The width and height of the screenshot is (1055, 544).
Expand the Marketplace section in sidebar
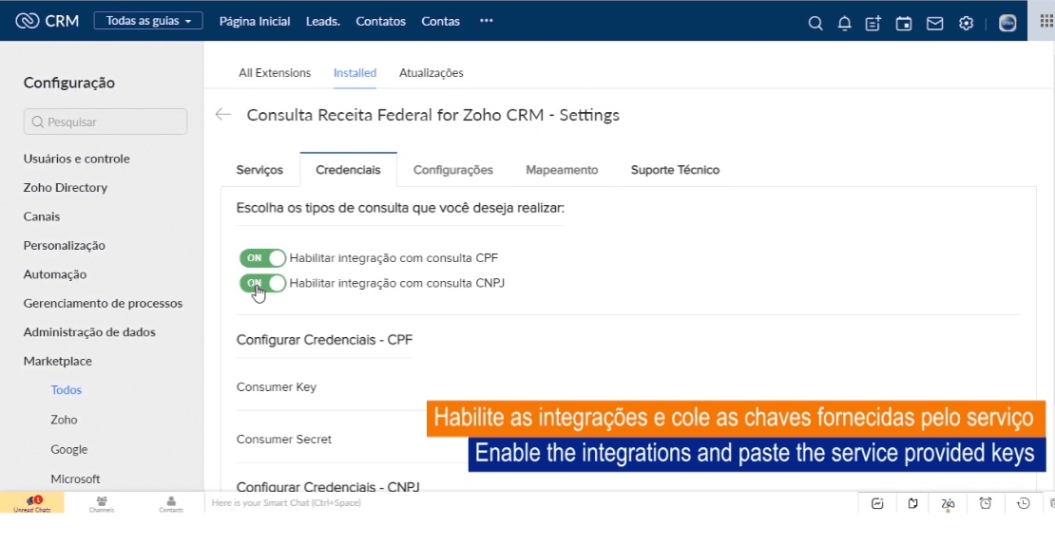point(58,361)
